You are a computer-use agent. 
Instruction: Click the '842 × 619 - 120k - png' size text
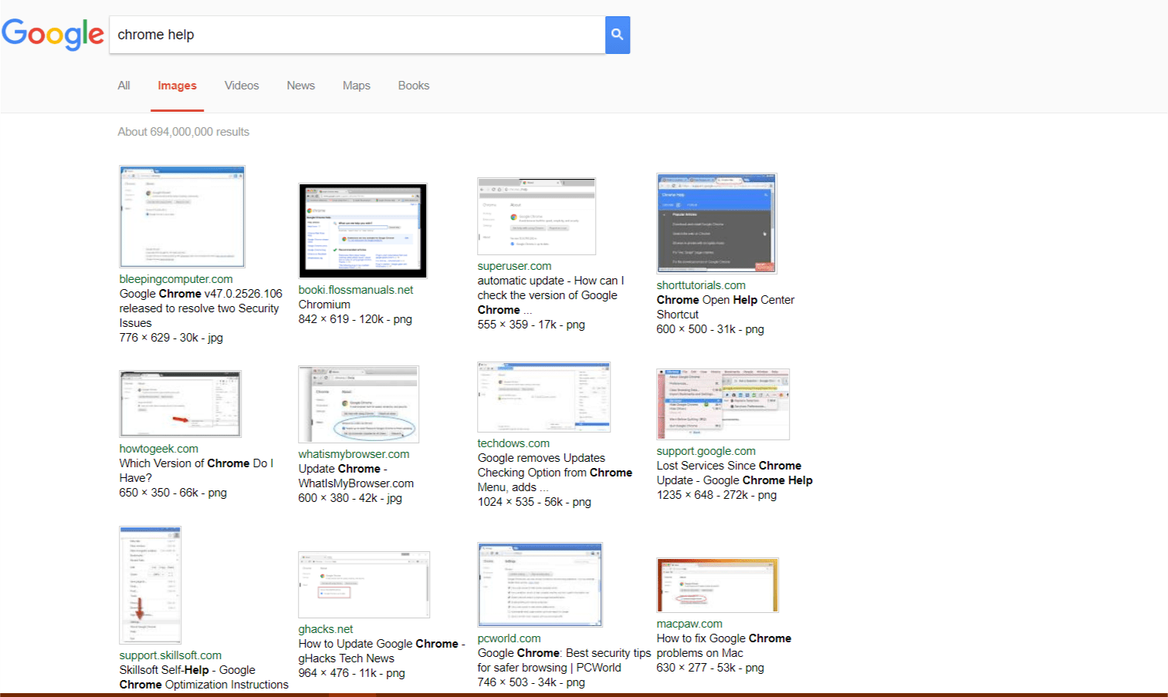pyautogui.click(x=355, y=319)
